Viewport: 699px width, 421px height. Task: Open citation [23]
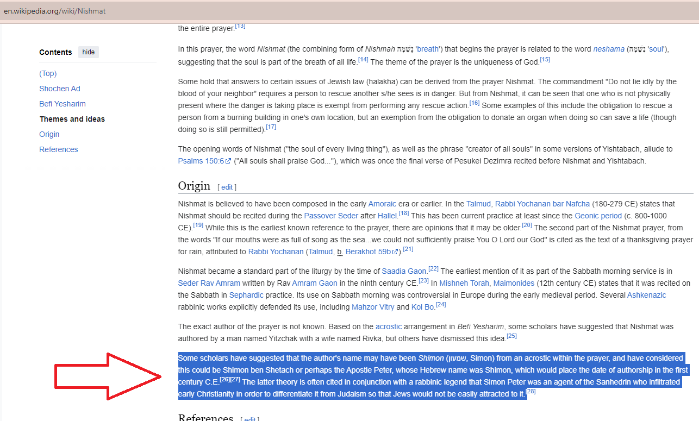coord(423,281)
